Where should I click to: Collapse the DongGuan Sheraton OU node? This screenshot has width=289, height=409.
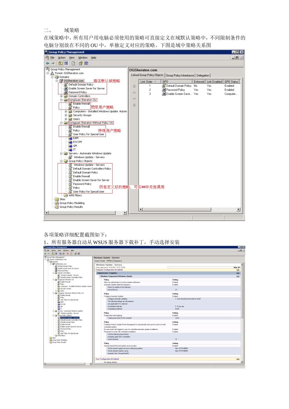click(61, 100)
